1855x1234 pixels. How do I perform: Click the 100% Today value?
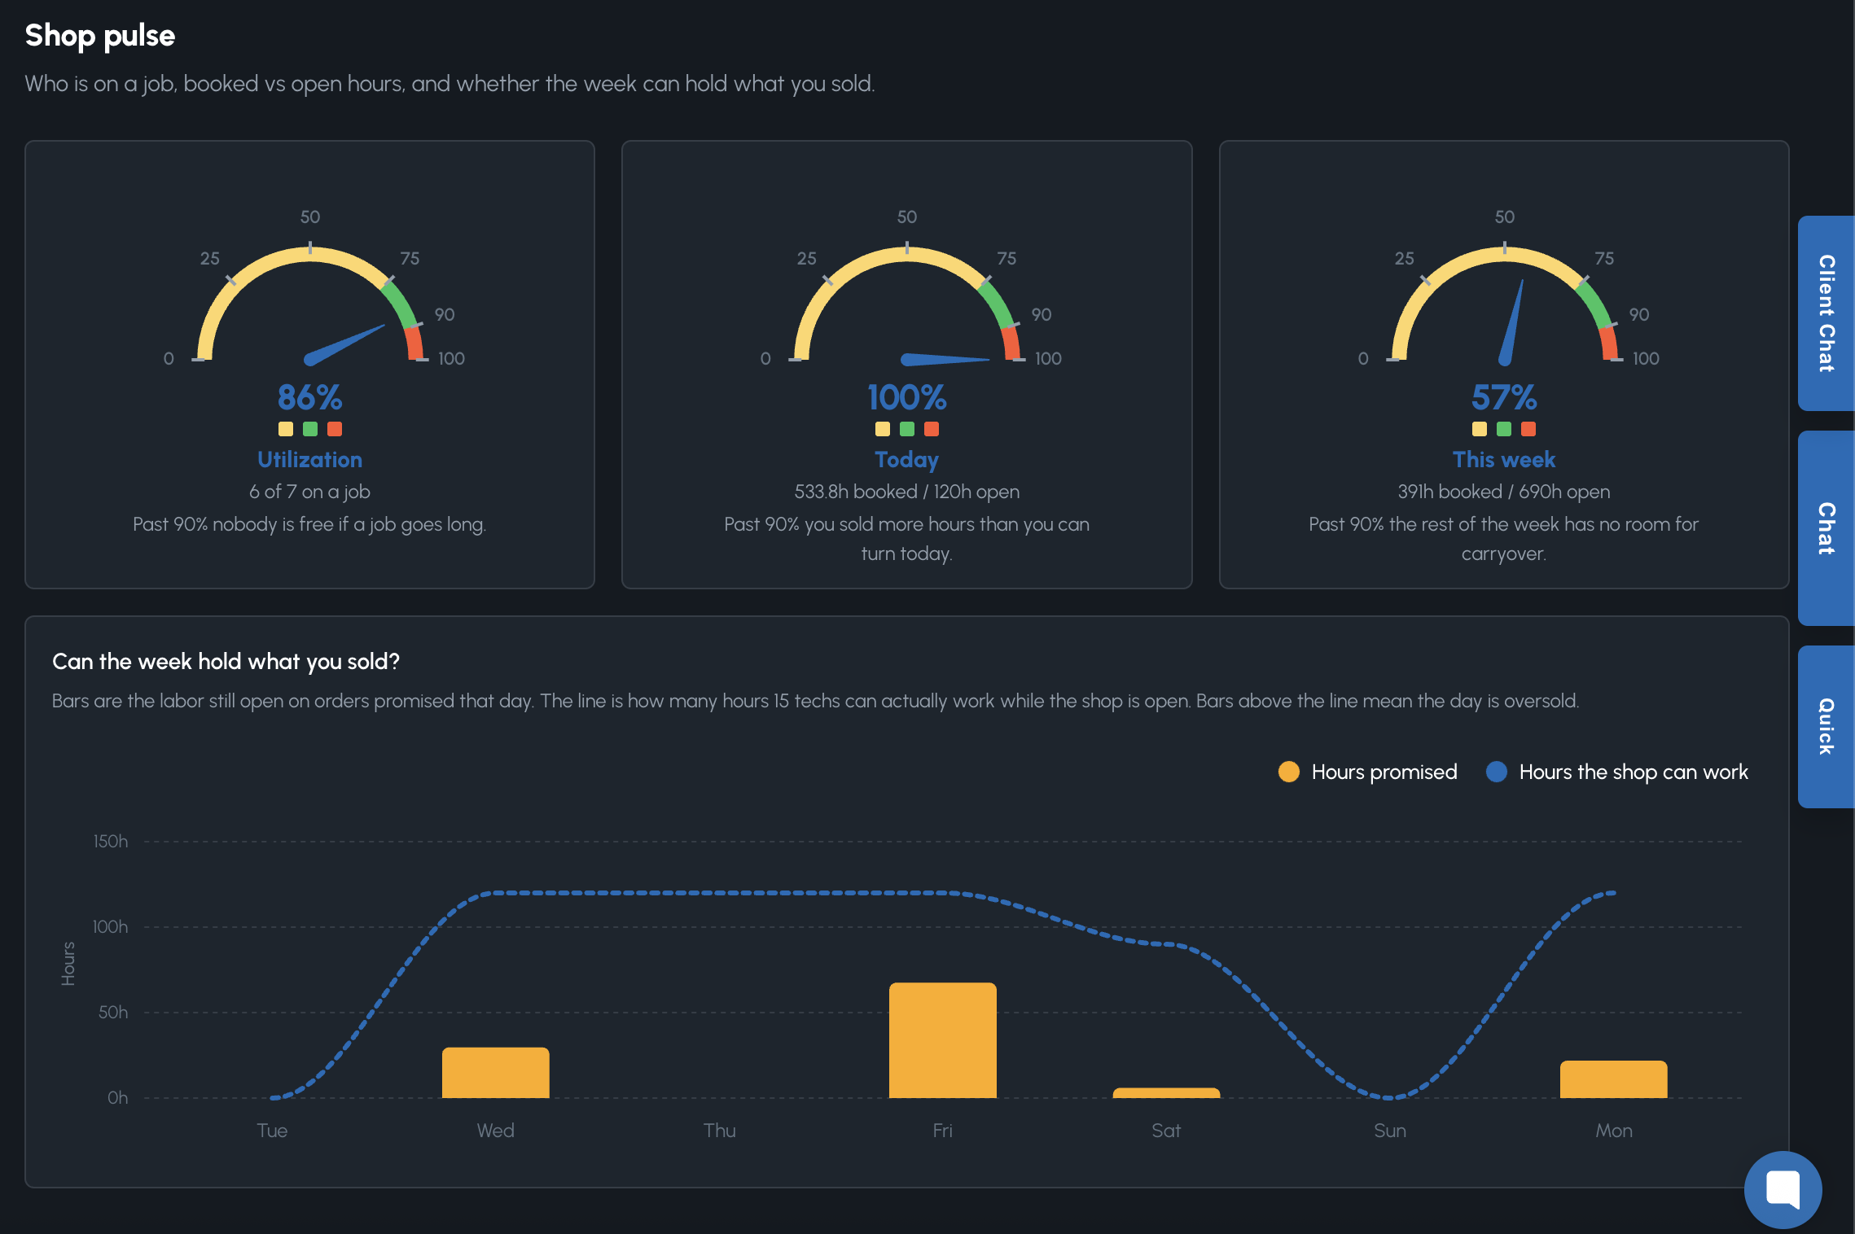pyautogui.click(x=907, y=398)
